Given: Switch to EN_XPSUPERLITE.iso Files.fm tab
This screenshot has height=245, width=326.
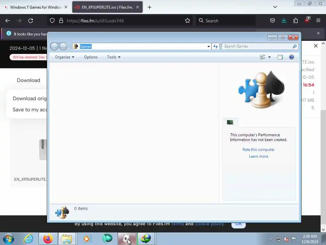Looking at the screenshot, I should pos(107,7).
